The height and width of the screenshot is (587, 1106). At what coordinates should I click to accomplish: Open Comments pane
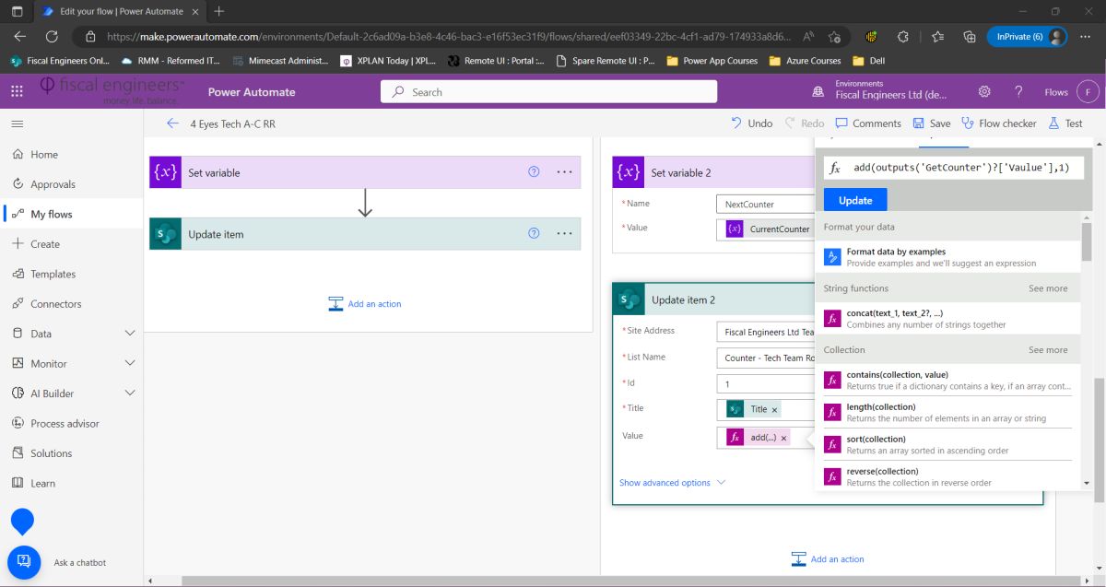[867, 123]
